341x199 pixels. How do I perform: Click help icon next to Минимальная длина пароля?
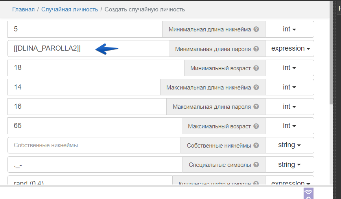pyautogui.click(x=256, y=49)
